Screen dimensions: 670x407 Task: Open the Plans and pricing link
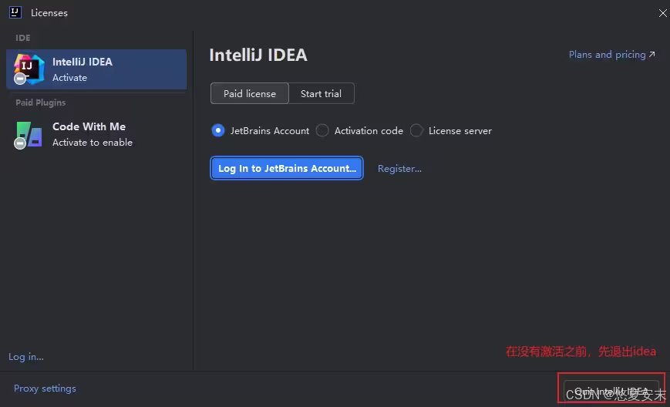click(x=612, y=55)
